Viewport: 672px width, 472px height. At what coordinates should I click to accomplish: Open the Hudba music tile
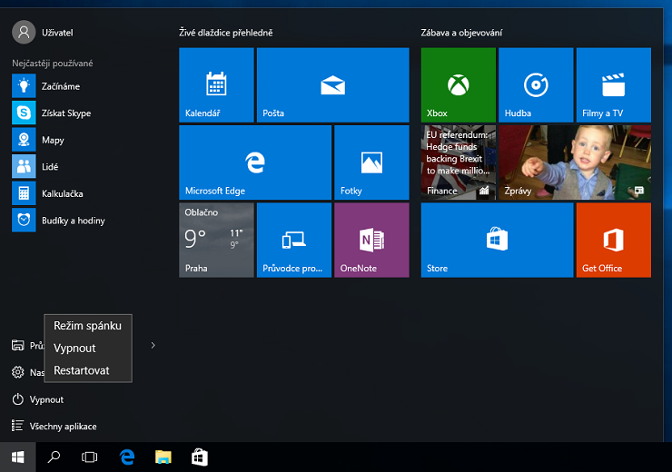coord(535,85)
